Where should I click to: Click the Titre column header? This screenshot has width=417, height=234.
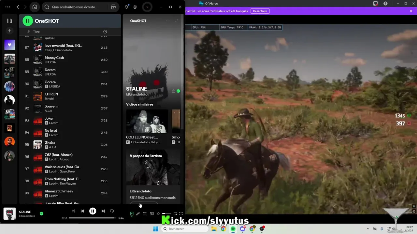pos(36,32)
